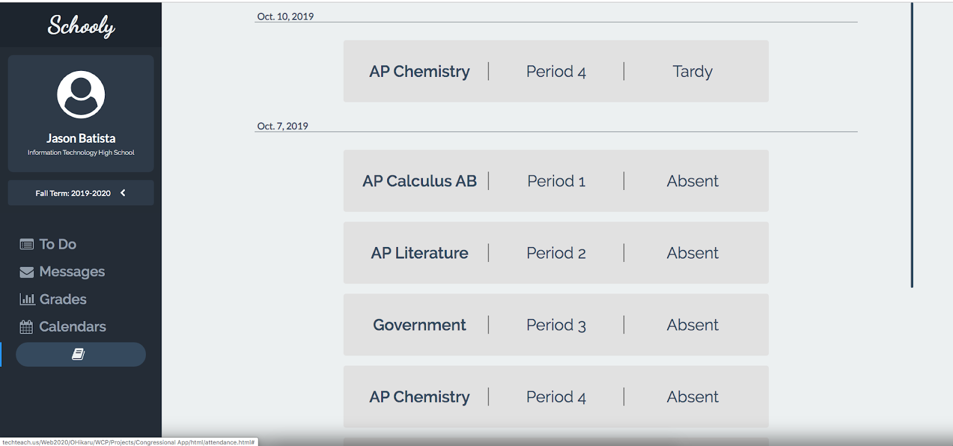Collapse the Fall Term chevron arrow
This screenshot has width=953, height=446.
(123, 193)
